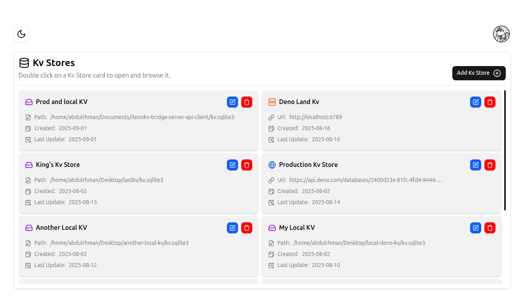The width and height of the screenshot is (524, 305).
Task: Click the vertical scrollbar of the store list
Action: coord(505,150)
